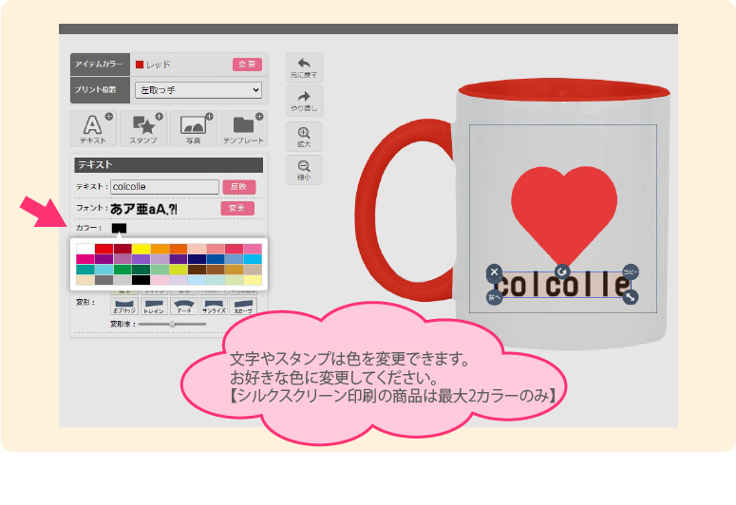
Task: Click the 変形率 slider handle
Action: point(172,324)
